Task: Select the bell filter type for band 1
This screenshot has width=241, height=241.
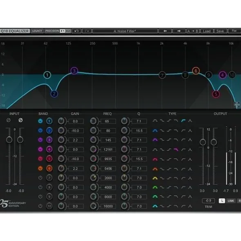Action: point(155,121)
